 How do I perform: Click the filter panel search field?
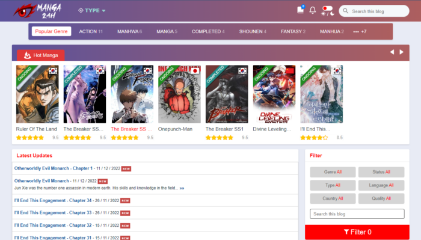(x=357, y=214)
